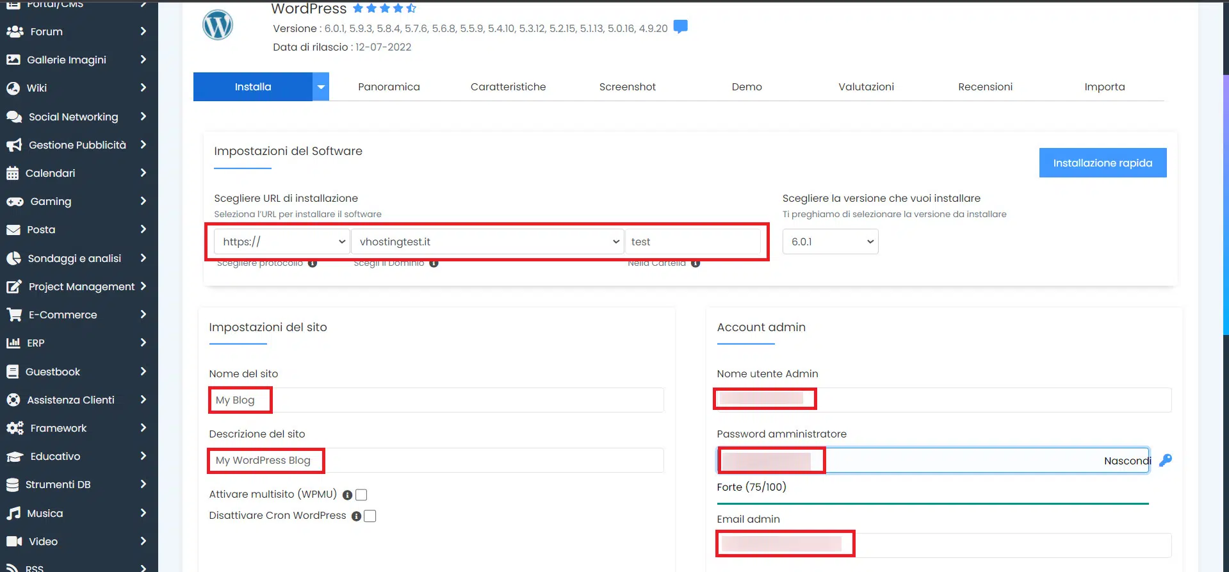The width and height of the screenshot is (1229, 572).
Task: Click info icon beside Disattivare Cron WordPress
Action: pos(357,516)
